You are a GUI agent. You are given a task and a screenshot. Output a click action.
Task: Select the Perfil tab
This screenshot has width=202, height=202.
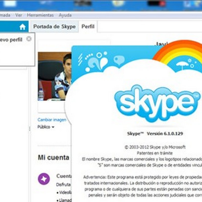click(x=88, y=27)
